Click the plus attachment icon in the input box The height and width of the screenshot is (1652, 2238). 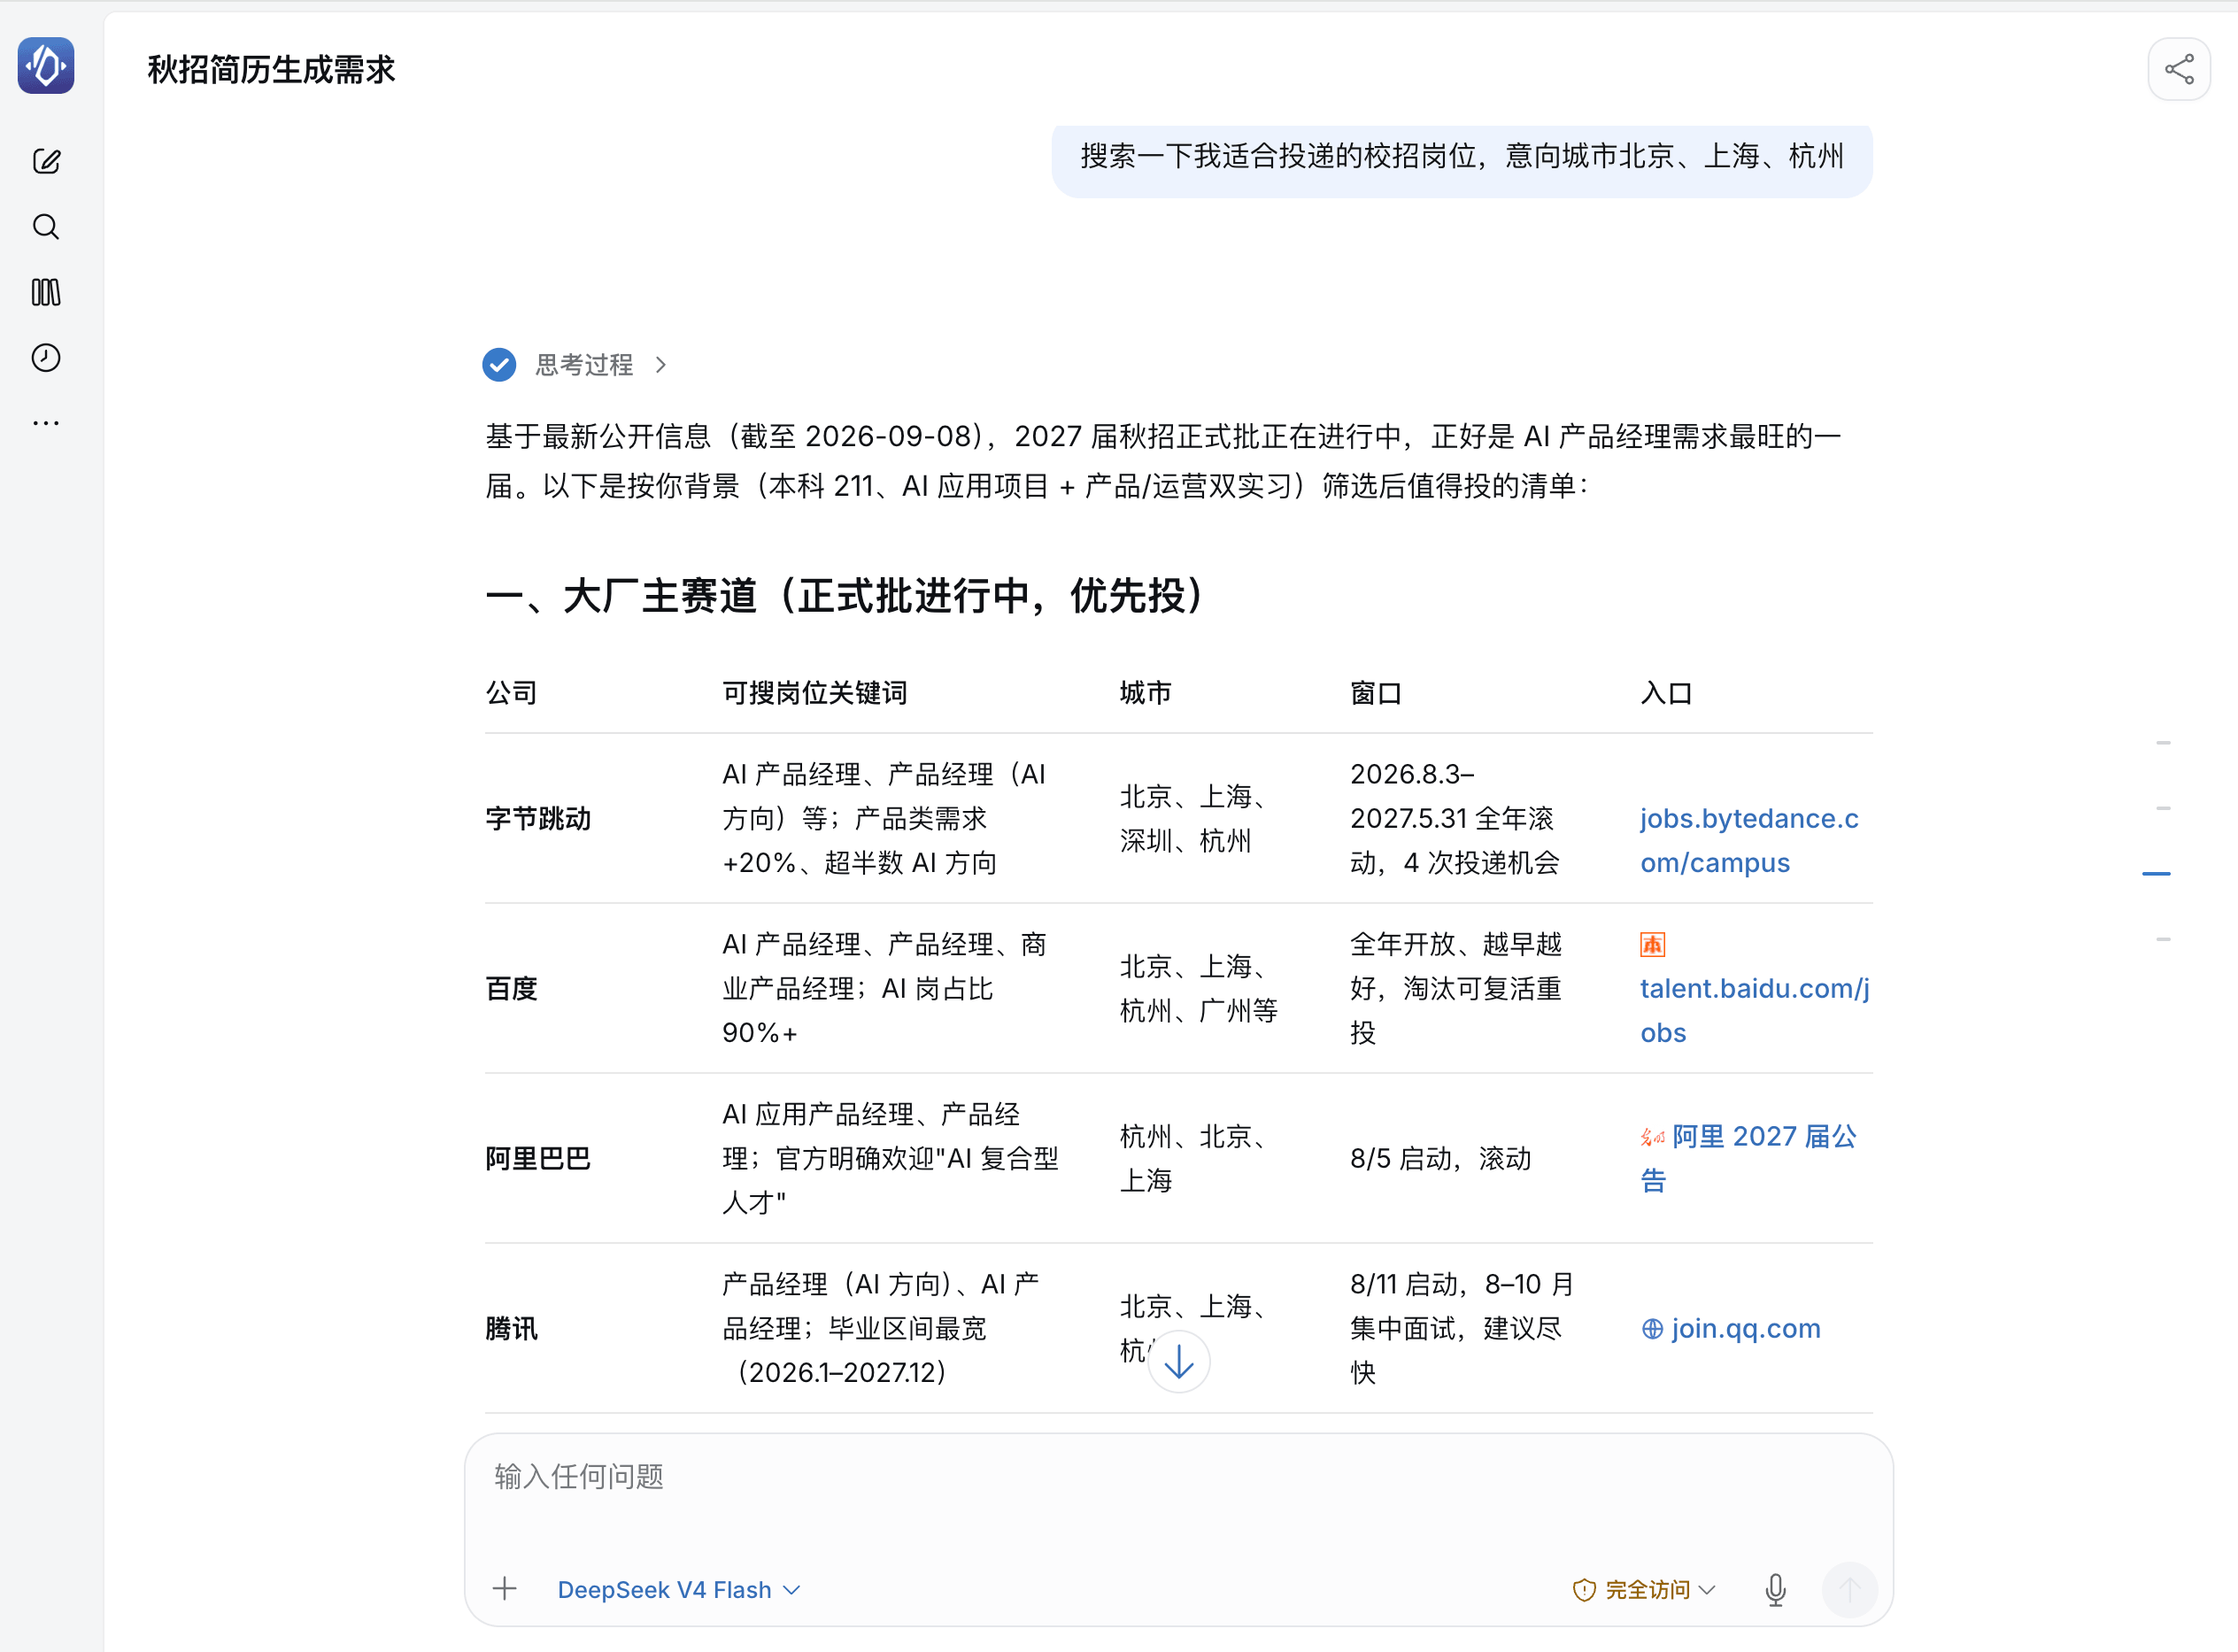pyautogui.click(x=505, y=1589)
